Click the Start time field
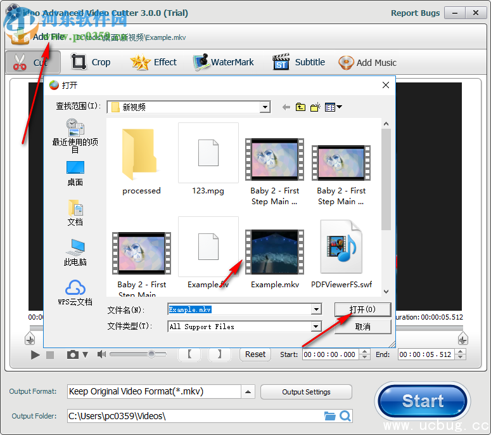Viewport: 491px width, 435px height. tap(331, 354)
